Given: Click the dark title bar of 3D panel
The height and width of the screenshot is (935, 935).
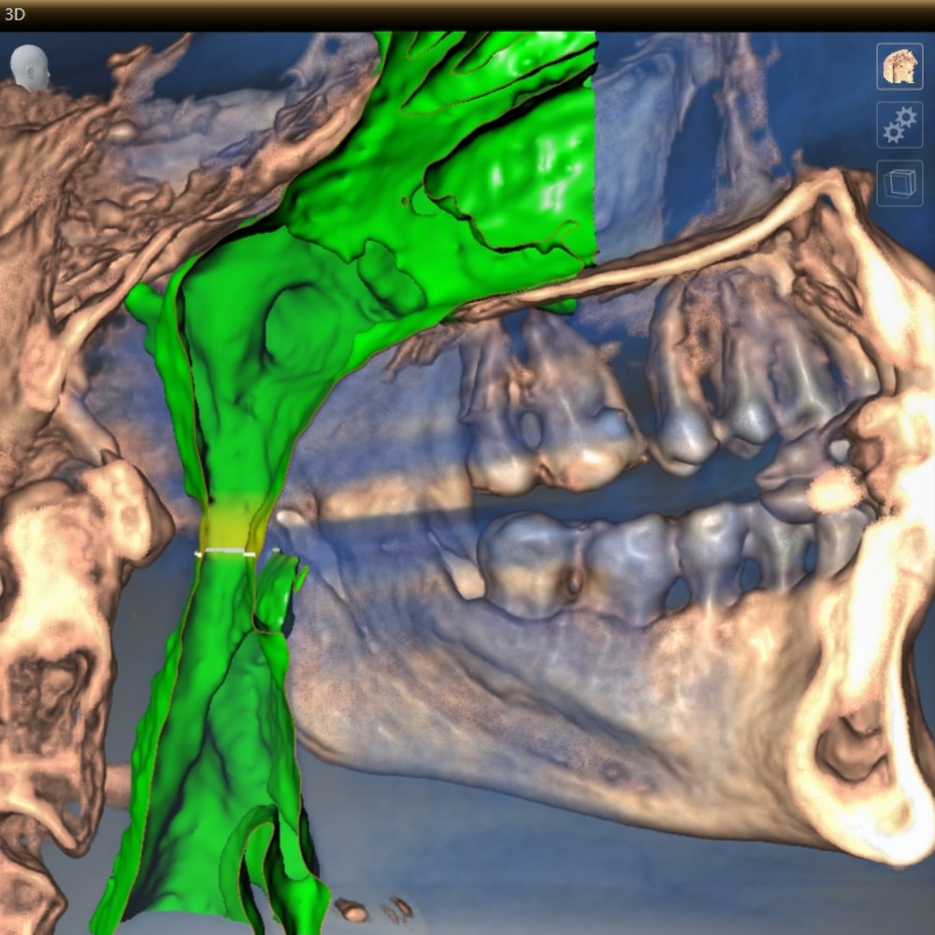Looking at the screenshot, I should pyautogui.click(x=467, y=15).
